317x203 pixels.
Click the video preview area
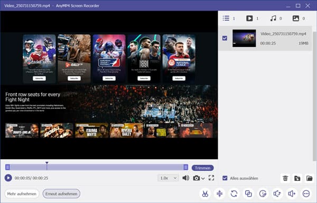[x=109, y=85]
